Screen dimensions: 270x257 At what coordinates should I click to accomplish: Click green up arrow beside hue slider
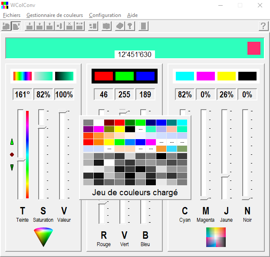(12, 142)
